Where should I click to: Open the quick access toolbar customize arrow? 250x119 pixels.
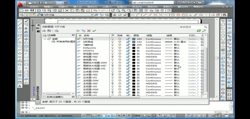pos(65,3)
